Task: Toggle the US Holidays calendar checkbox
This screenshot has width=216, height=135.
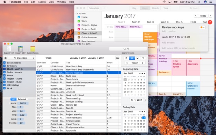Action: (4, 85)
